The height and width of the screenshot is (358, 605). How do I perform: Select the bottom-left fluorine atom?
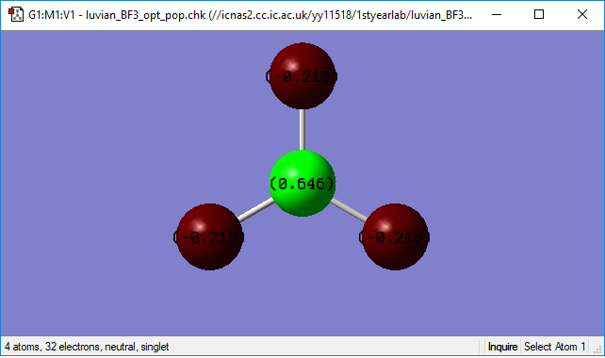[x=209, y=236]
